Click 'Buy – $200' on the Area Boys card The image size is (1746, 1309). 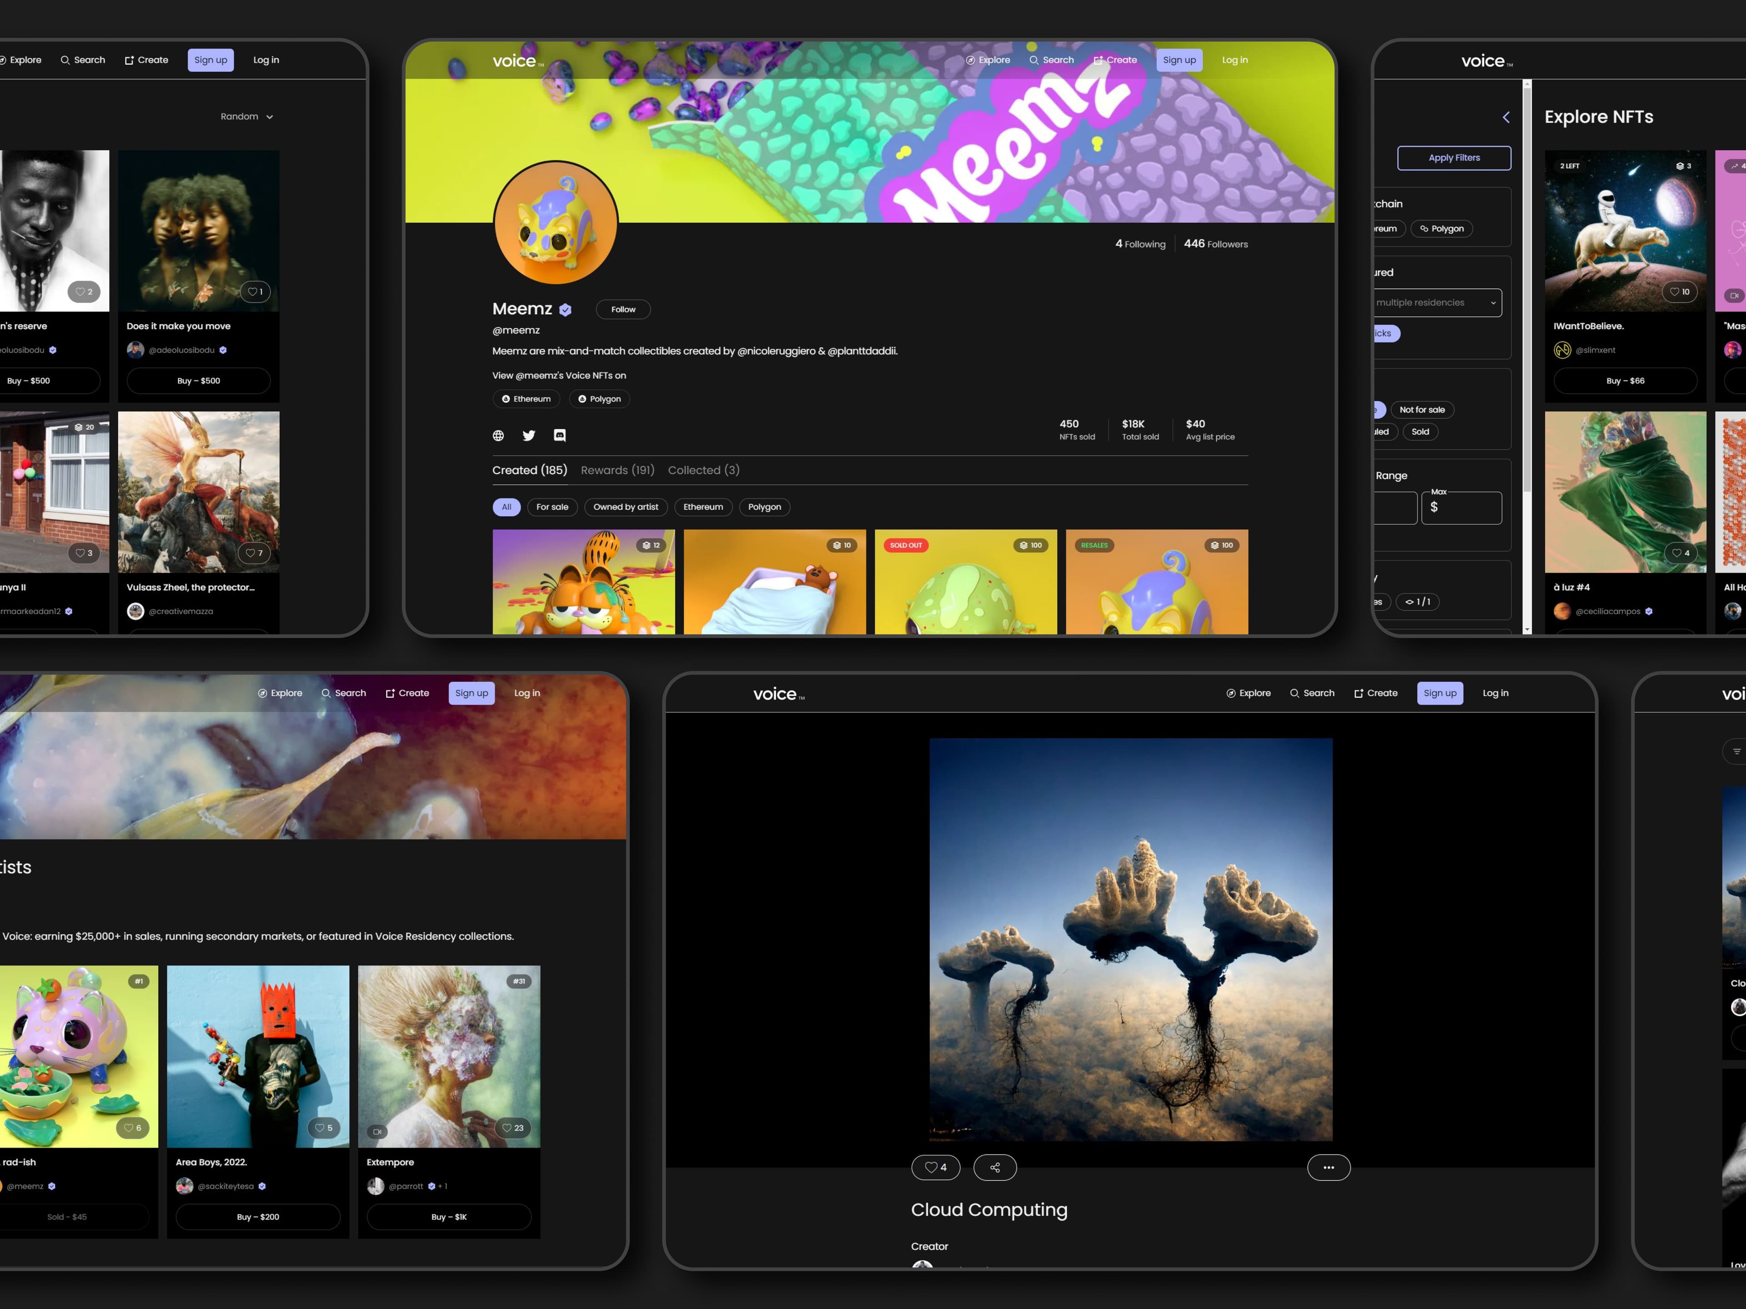(257, 1217)
